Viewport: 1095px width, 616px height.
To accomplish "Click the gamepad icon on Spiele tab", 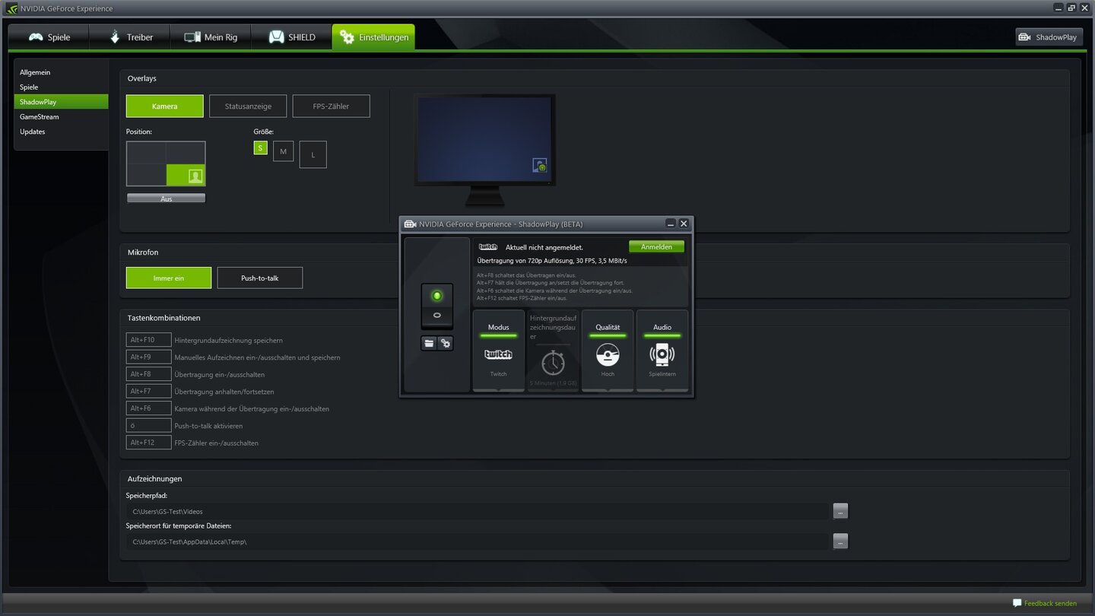I will tap(36, 37).
